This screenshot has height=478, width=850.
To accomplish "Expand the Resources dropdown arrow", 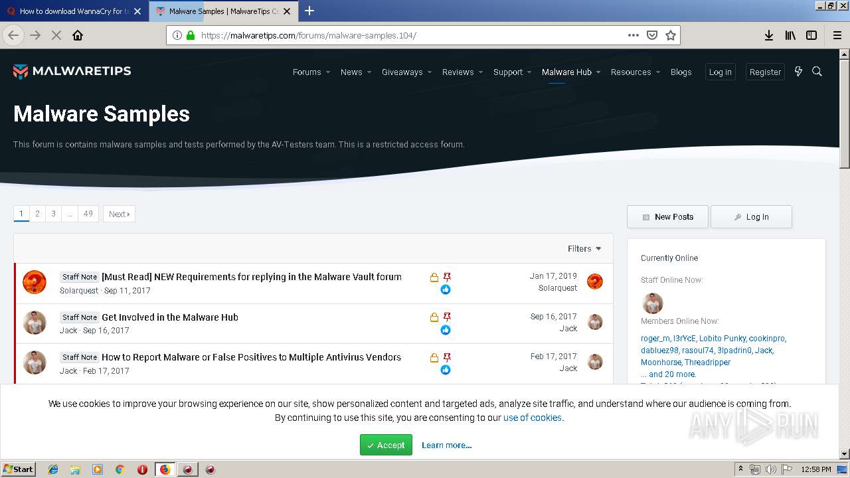I will click(658, 72).
